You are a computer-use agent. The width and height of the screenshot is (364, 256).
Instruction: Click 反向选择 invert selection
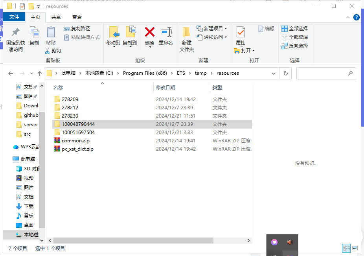coord(294,46)
